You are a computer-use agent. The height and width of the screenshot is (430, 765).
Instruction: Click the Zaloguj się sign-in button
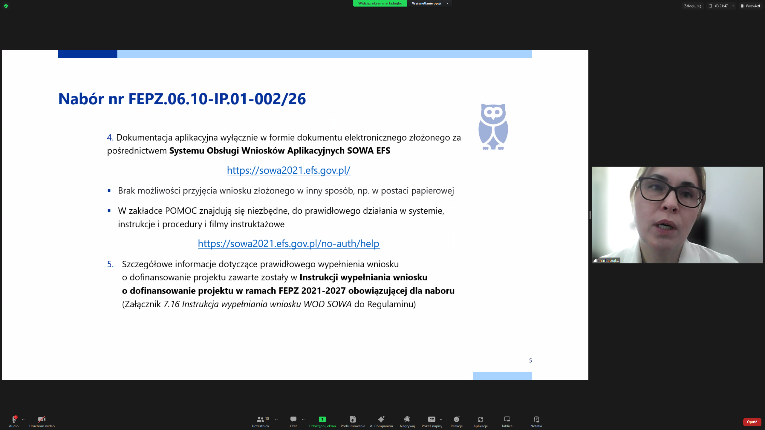coord(692,6)
